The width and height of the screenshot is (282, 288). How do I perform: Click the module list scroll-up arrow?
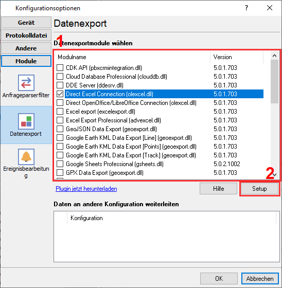pos(274,56)
